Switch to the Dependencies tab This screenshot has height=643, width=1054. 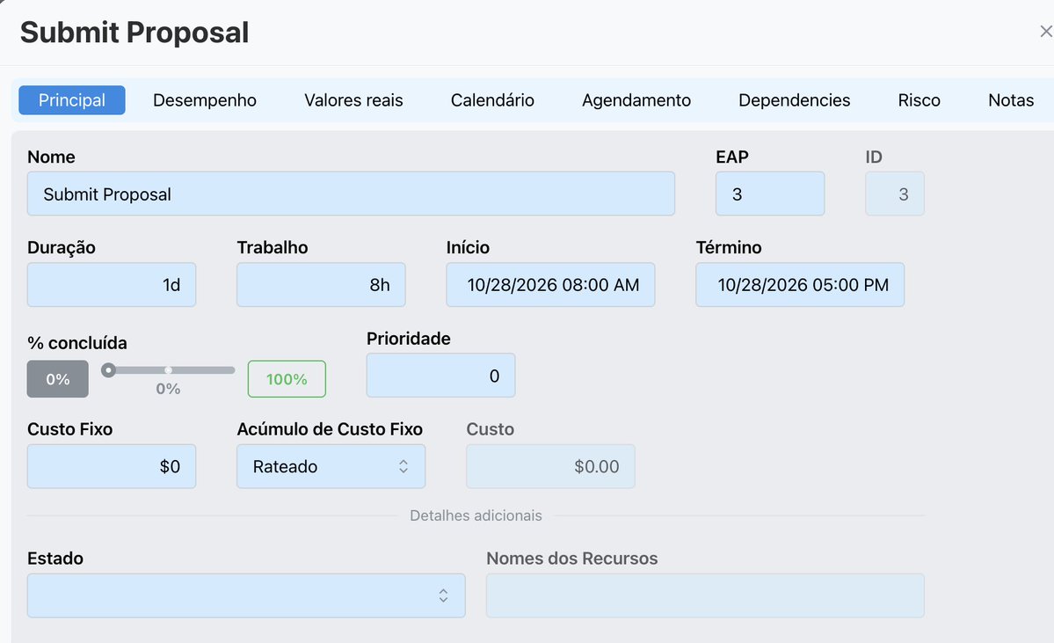(794, 100)
